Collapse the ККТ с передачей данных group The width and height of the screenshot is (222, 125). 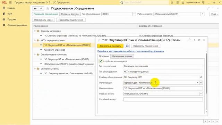pyautogui.click(x=35, y=40)
